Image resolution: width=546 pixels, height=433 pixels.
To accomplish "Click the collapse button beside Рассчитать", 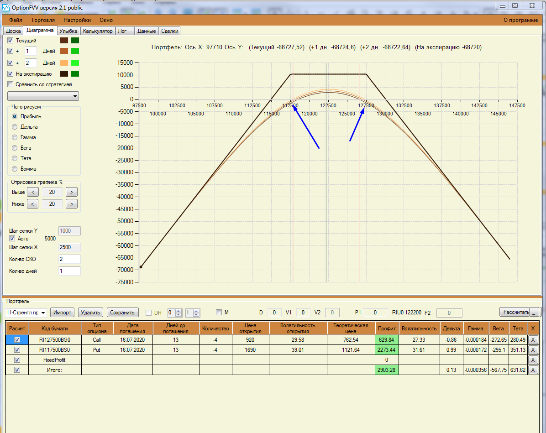I will click(x=534, y=312).
